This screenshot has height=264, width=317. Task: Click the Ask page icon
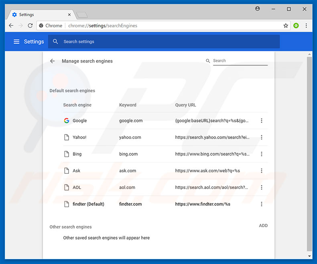pyautogui.click(x=67, y=171)
